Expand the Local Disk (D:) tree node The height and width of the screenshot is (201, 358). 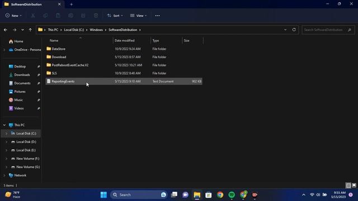pyautogui.click(x=6, y=142)
